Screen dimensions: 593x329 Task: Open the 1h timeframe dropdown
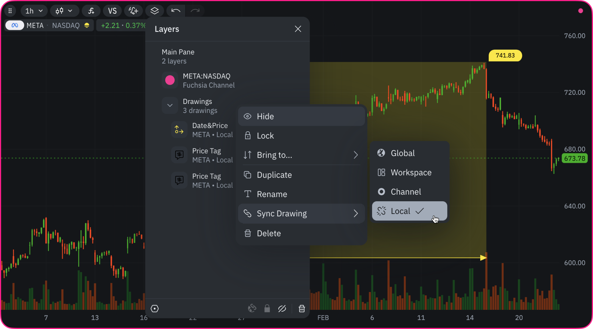pyautogui.click(x=34, y=11)
